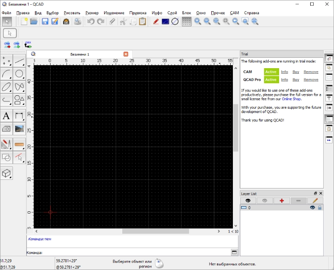Redo the last undone action

pyautogui.click(x=101, y=22)
